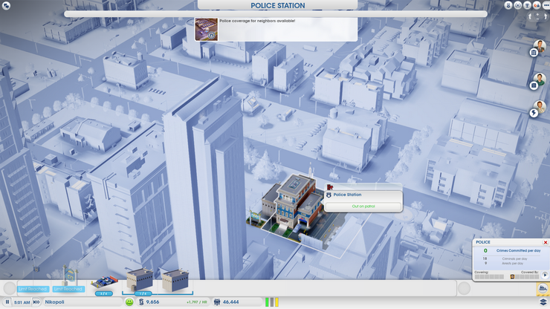Click the population count 46,444
This screenshot has height=309, width=550.
[231, 302]
